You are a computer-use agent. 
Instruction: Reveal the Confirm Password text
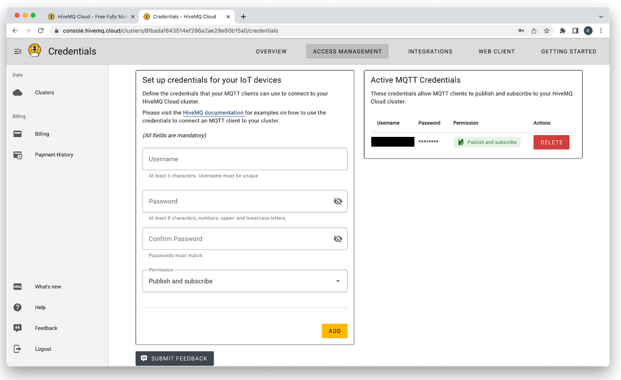338,239
